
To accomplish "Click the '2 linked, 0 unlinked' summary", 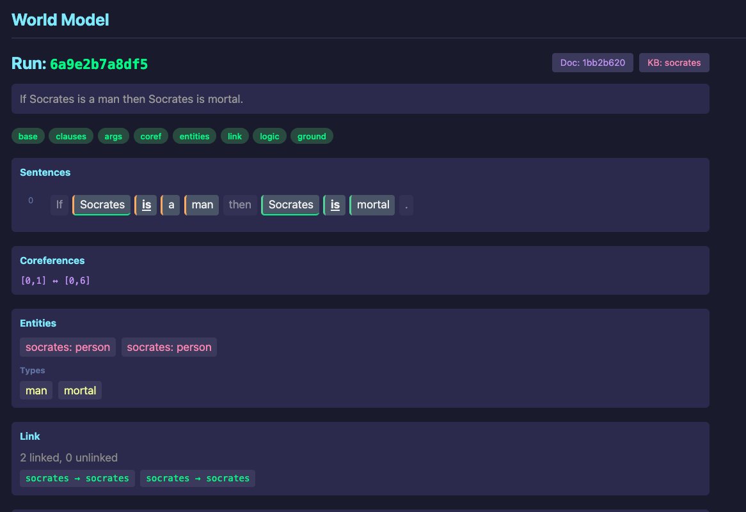I will click(x=68, y=457).
